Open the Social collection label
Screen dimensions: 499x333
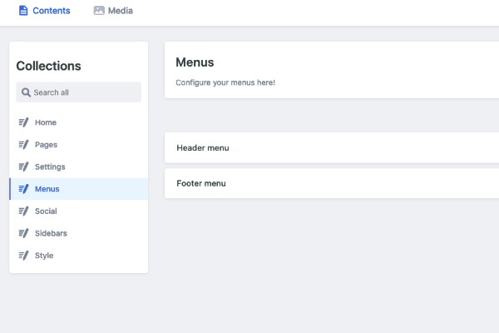pyautogui.click(x=46, y=211)
